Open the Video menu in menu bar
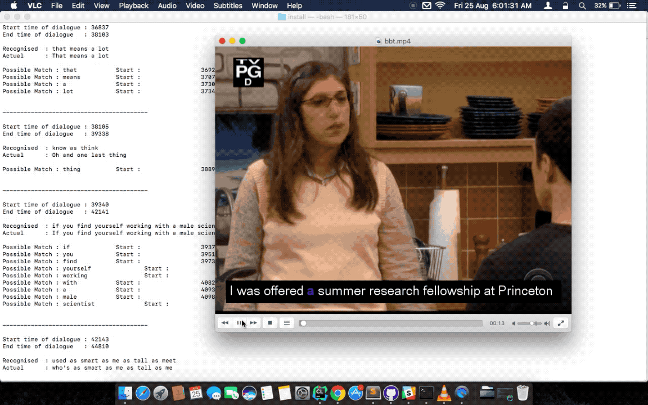Viewport: 648px width, 405px height. point(195,6)
